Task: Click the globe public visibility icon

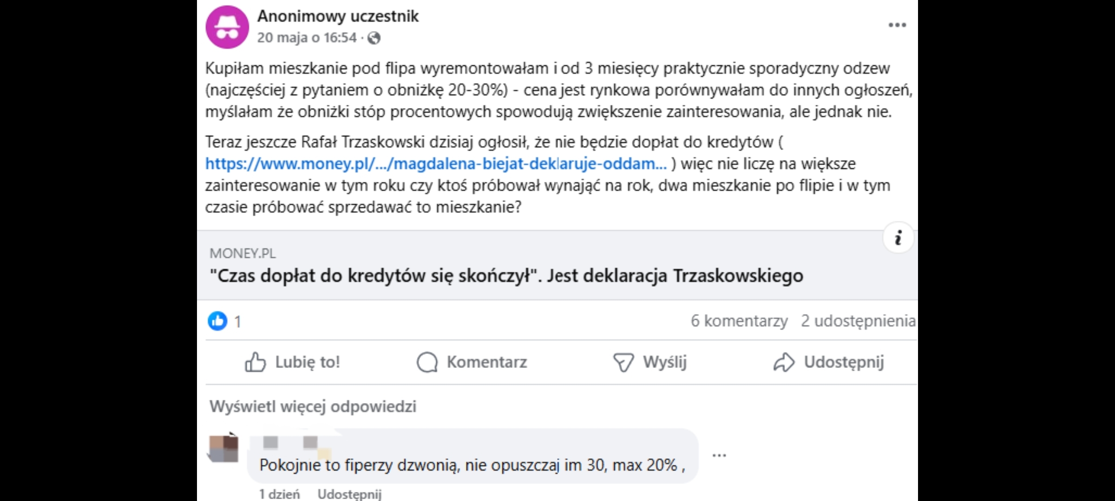Action: (x=374, y=38)
